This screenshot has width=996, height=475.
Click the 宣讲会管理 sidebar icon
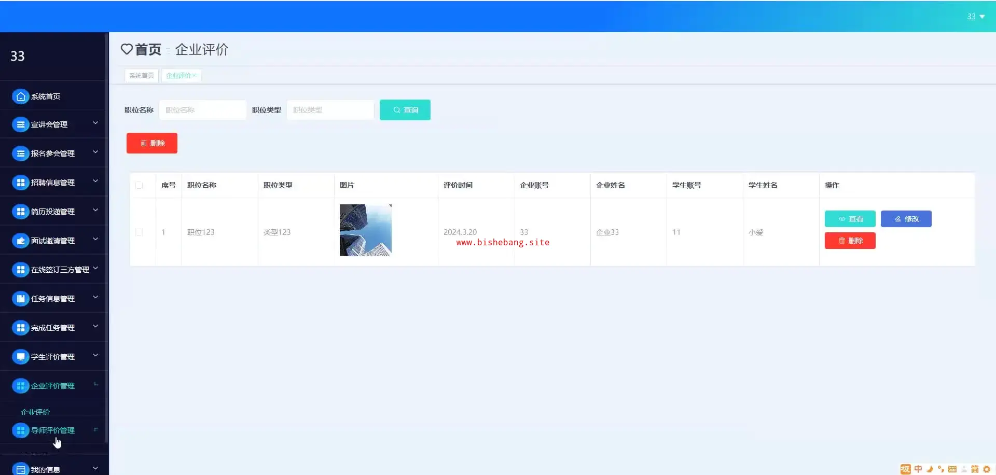[21, 124]
